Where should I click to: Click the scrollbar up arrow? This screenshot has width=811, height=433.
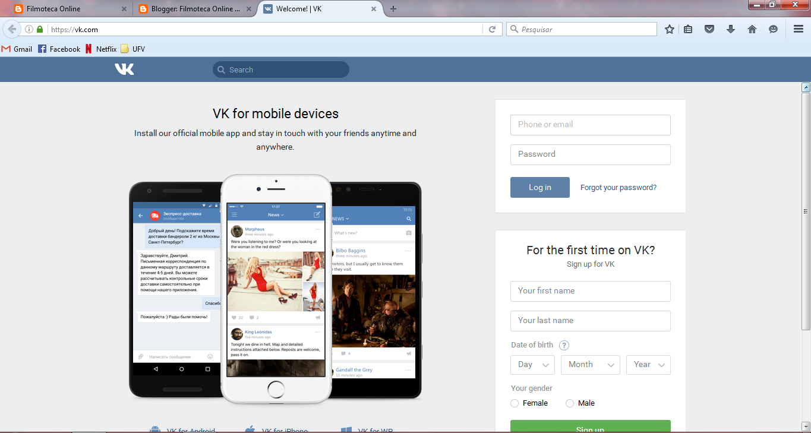[806, 87]
